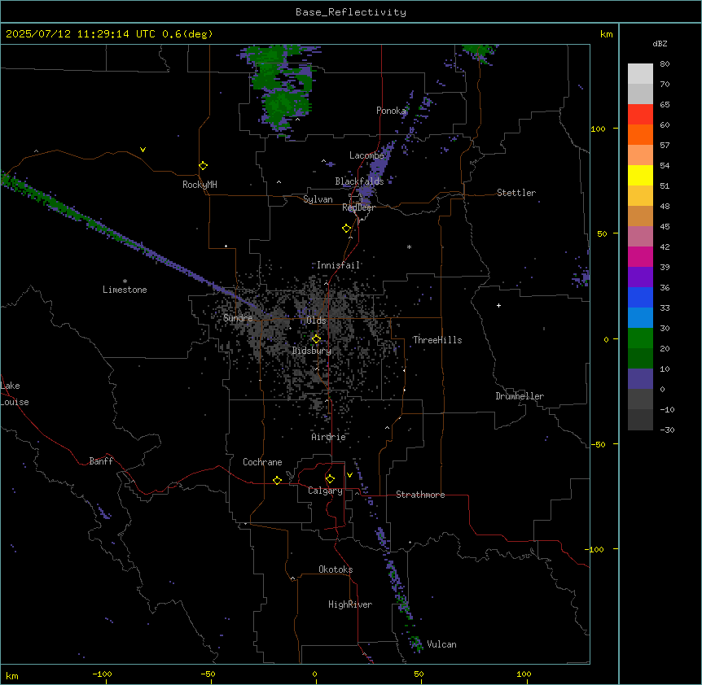The image size is (702, 685).
Task: Click the slate-blue 0-10 dBZ legend swatch
Action: tap(640, 379)
